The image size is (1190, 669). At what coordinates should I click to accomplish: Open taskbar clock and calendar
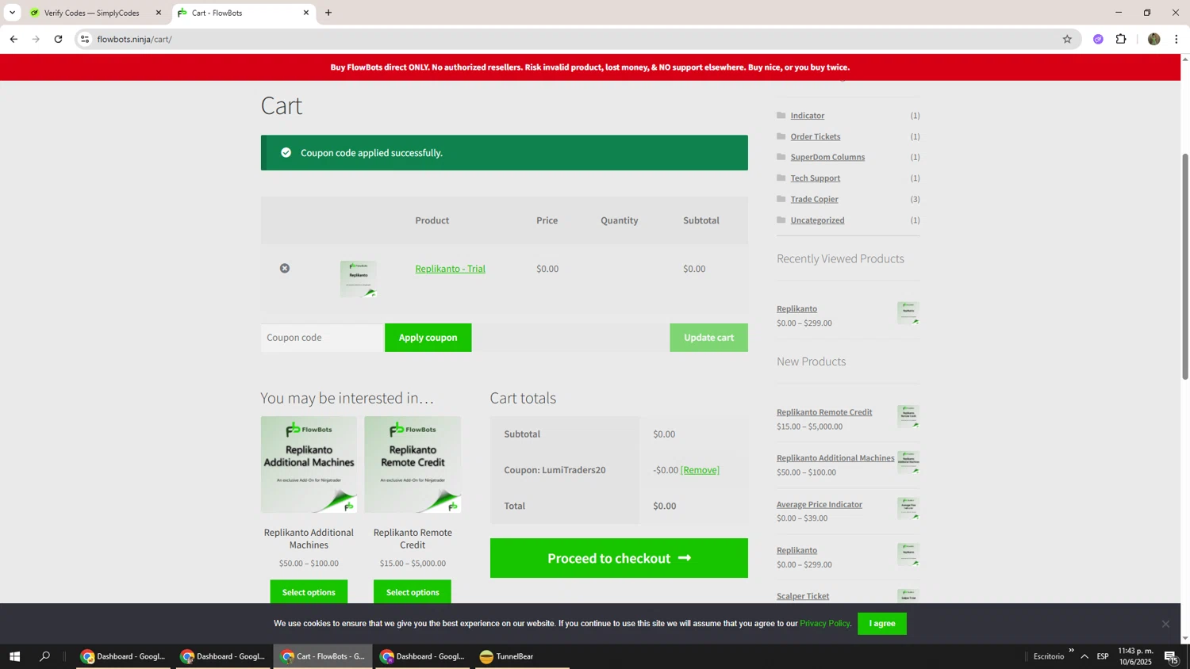pyautogui.click(x=1135, y=656)
